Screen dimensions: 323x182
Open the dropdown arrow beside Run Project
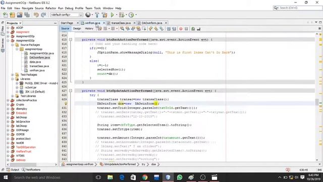point(117,15)
